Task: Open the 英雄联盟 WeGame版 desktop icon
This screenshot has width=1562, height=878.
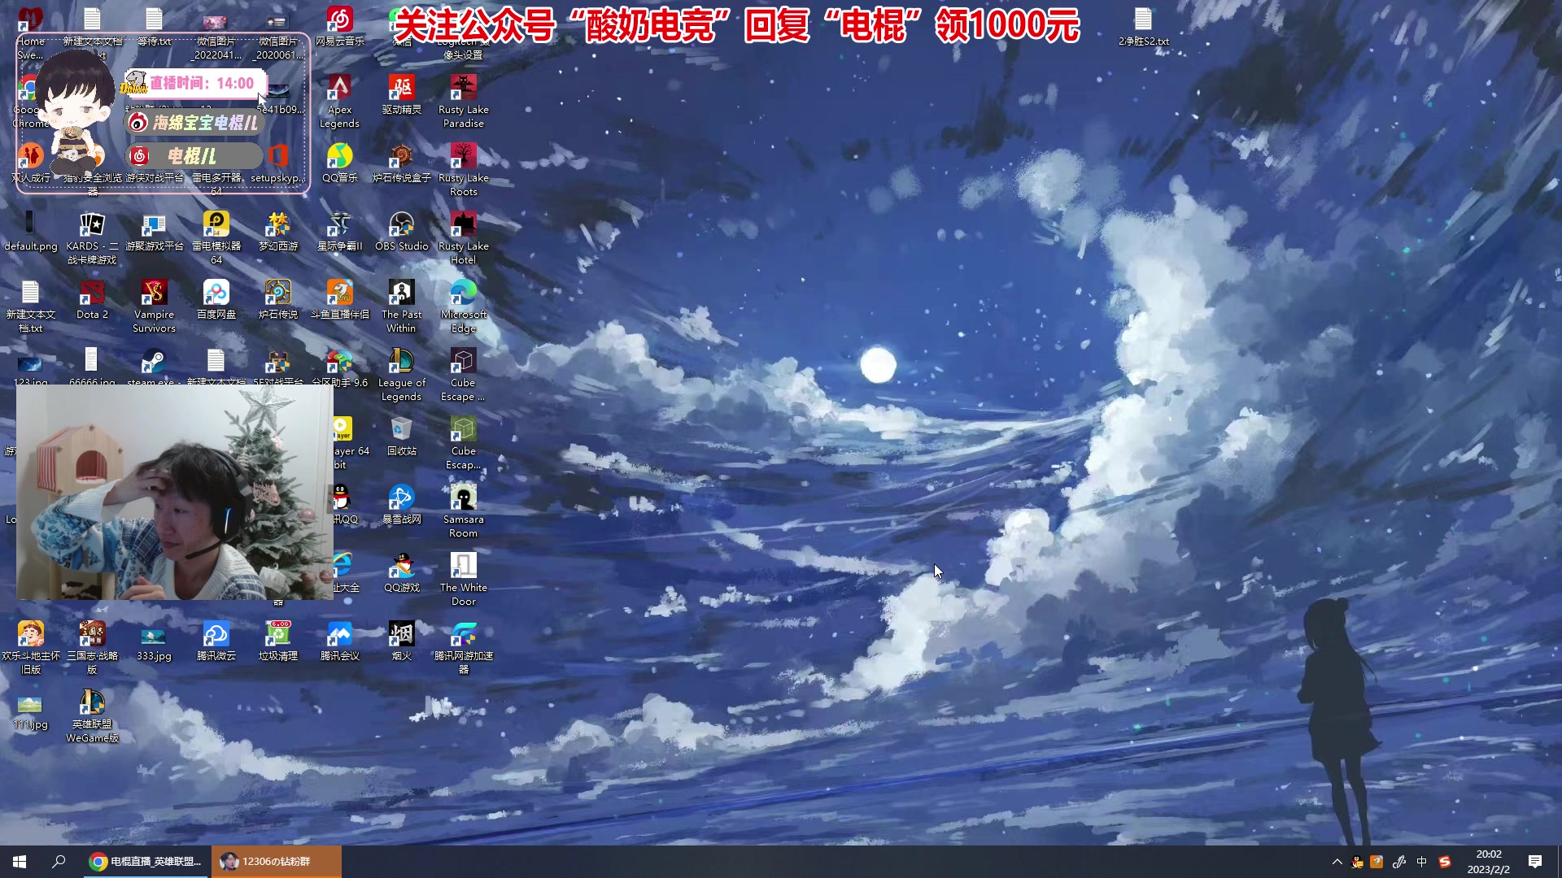Action: click(92, 715)
